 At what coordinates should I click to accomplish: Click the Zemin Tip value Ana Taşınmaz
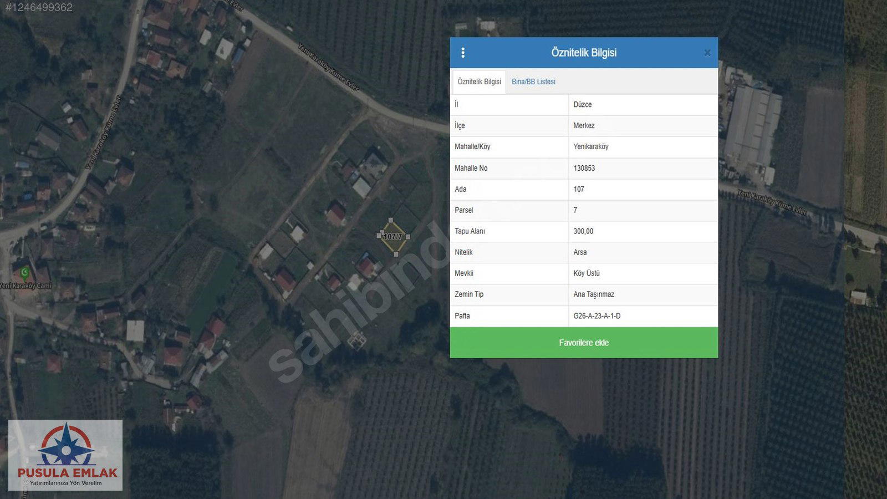click(593, 294)
